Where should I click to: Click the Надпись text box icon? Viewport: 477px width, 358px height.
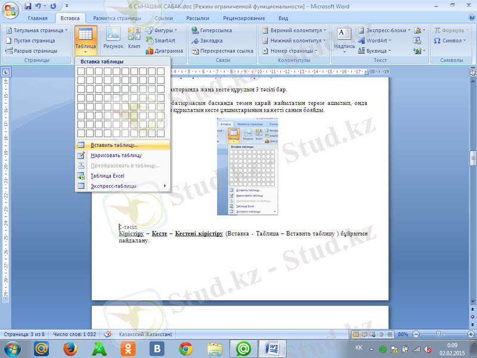(x=345, y=39)
